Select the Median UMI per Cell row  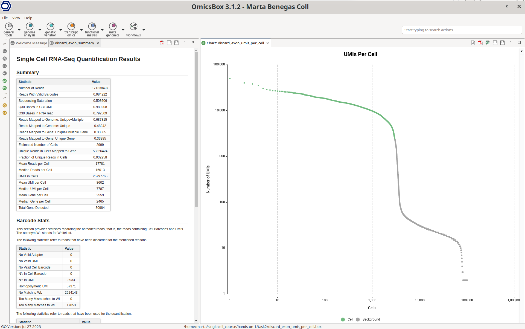pyautogui.click(x=63, y=189)
